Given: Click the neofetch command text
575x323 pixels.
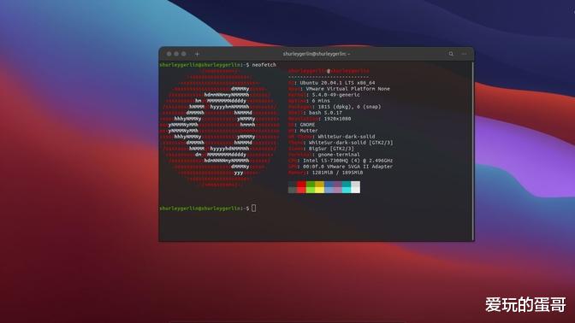Looking at the screenshot, I should [x=264, y=65].
